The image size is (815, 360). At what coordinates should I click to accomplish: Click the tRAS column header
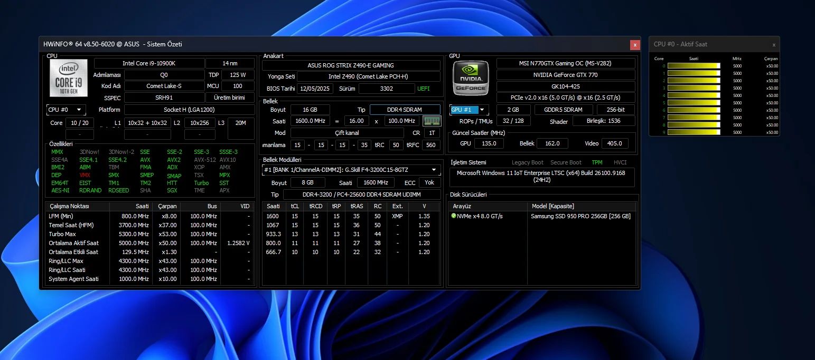click(x=355, y=206)
